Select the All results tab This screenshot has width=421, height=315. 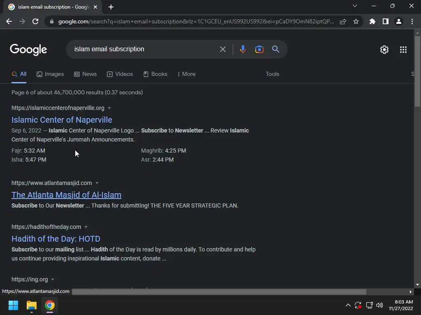pos(19,74)
